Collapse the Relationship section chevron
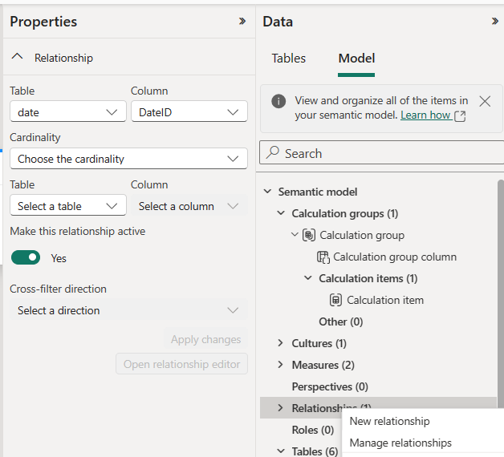Image resolution: width=504 pixels, height=457 pixels. click(x=17, y=57)
